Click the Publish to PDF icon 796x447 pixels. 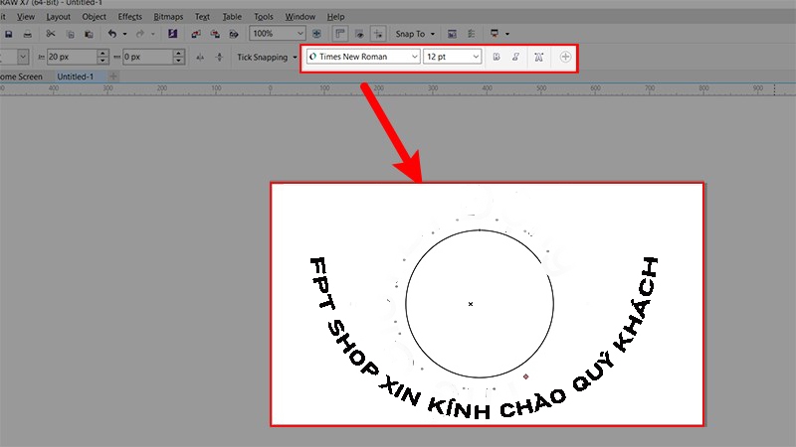tap(234, 34)
